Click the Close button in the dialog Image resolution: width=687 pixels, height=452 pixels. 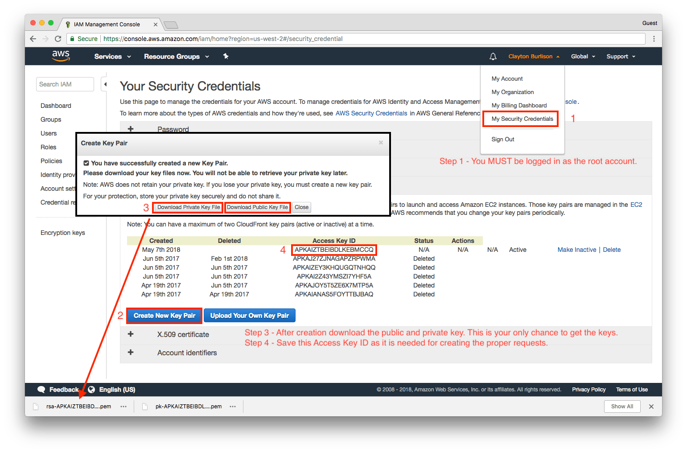pos(301,207)
